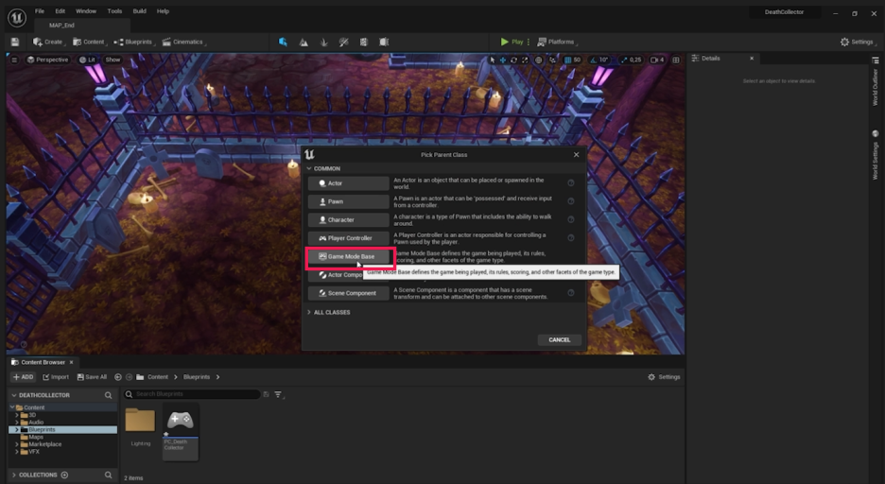
Task: Open the Content Browser filter icon
Action: 278,394
